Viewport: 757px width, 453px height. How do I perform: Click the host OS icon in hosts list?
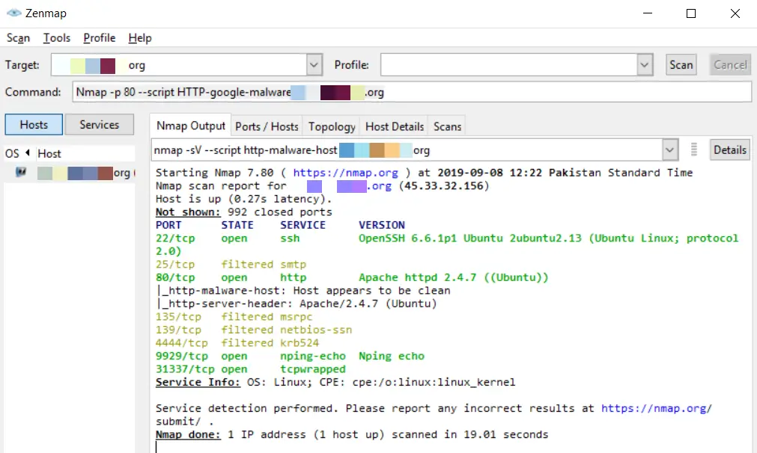[x=21, y=172]
